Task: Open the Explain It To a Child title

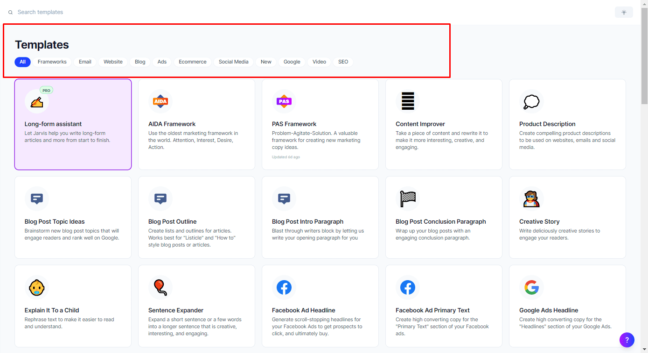Action: pyautogui.click(x=52, y=311)
